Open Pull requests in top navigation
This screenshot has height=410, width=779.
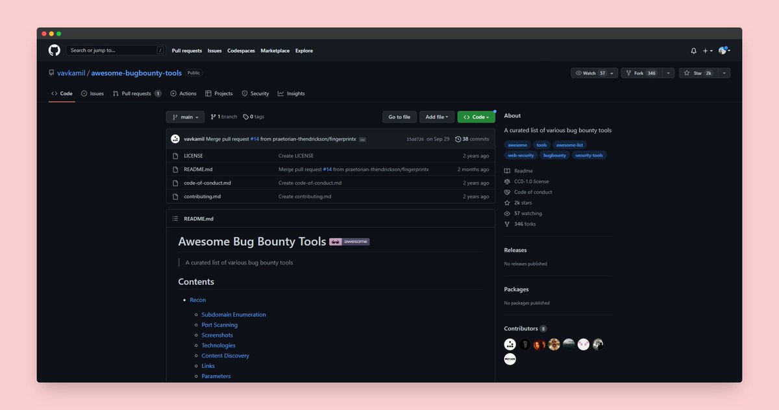187,51
